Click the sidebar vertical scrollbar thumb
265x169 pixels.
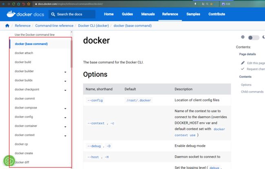(x=71, y=54)
